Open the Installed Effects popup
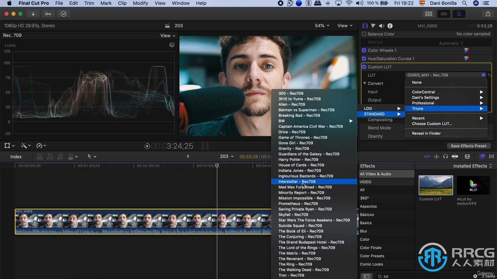This screenshot has width=497, height=279. [473, 166]
